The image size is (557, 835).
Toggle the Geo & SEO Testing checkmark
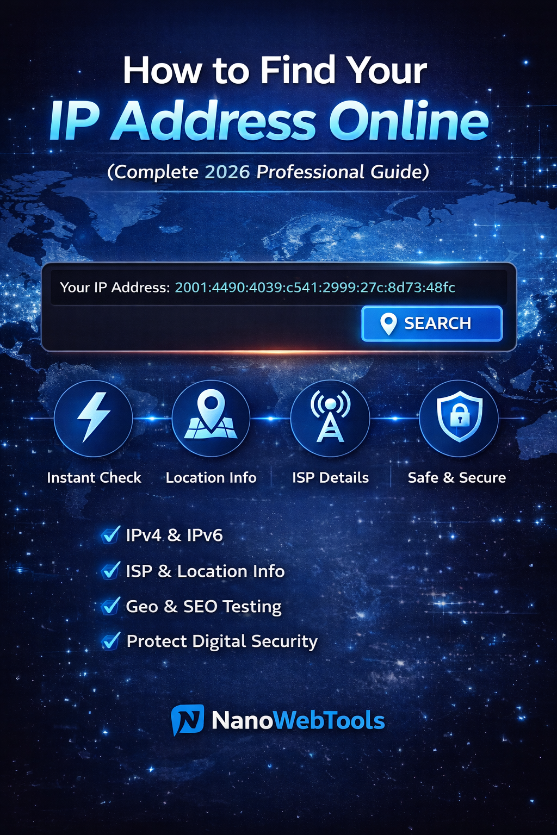point(111,606)
